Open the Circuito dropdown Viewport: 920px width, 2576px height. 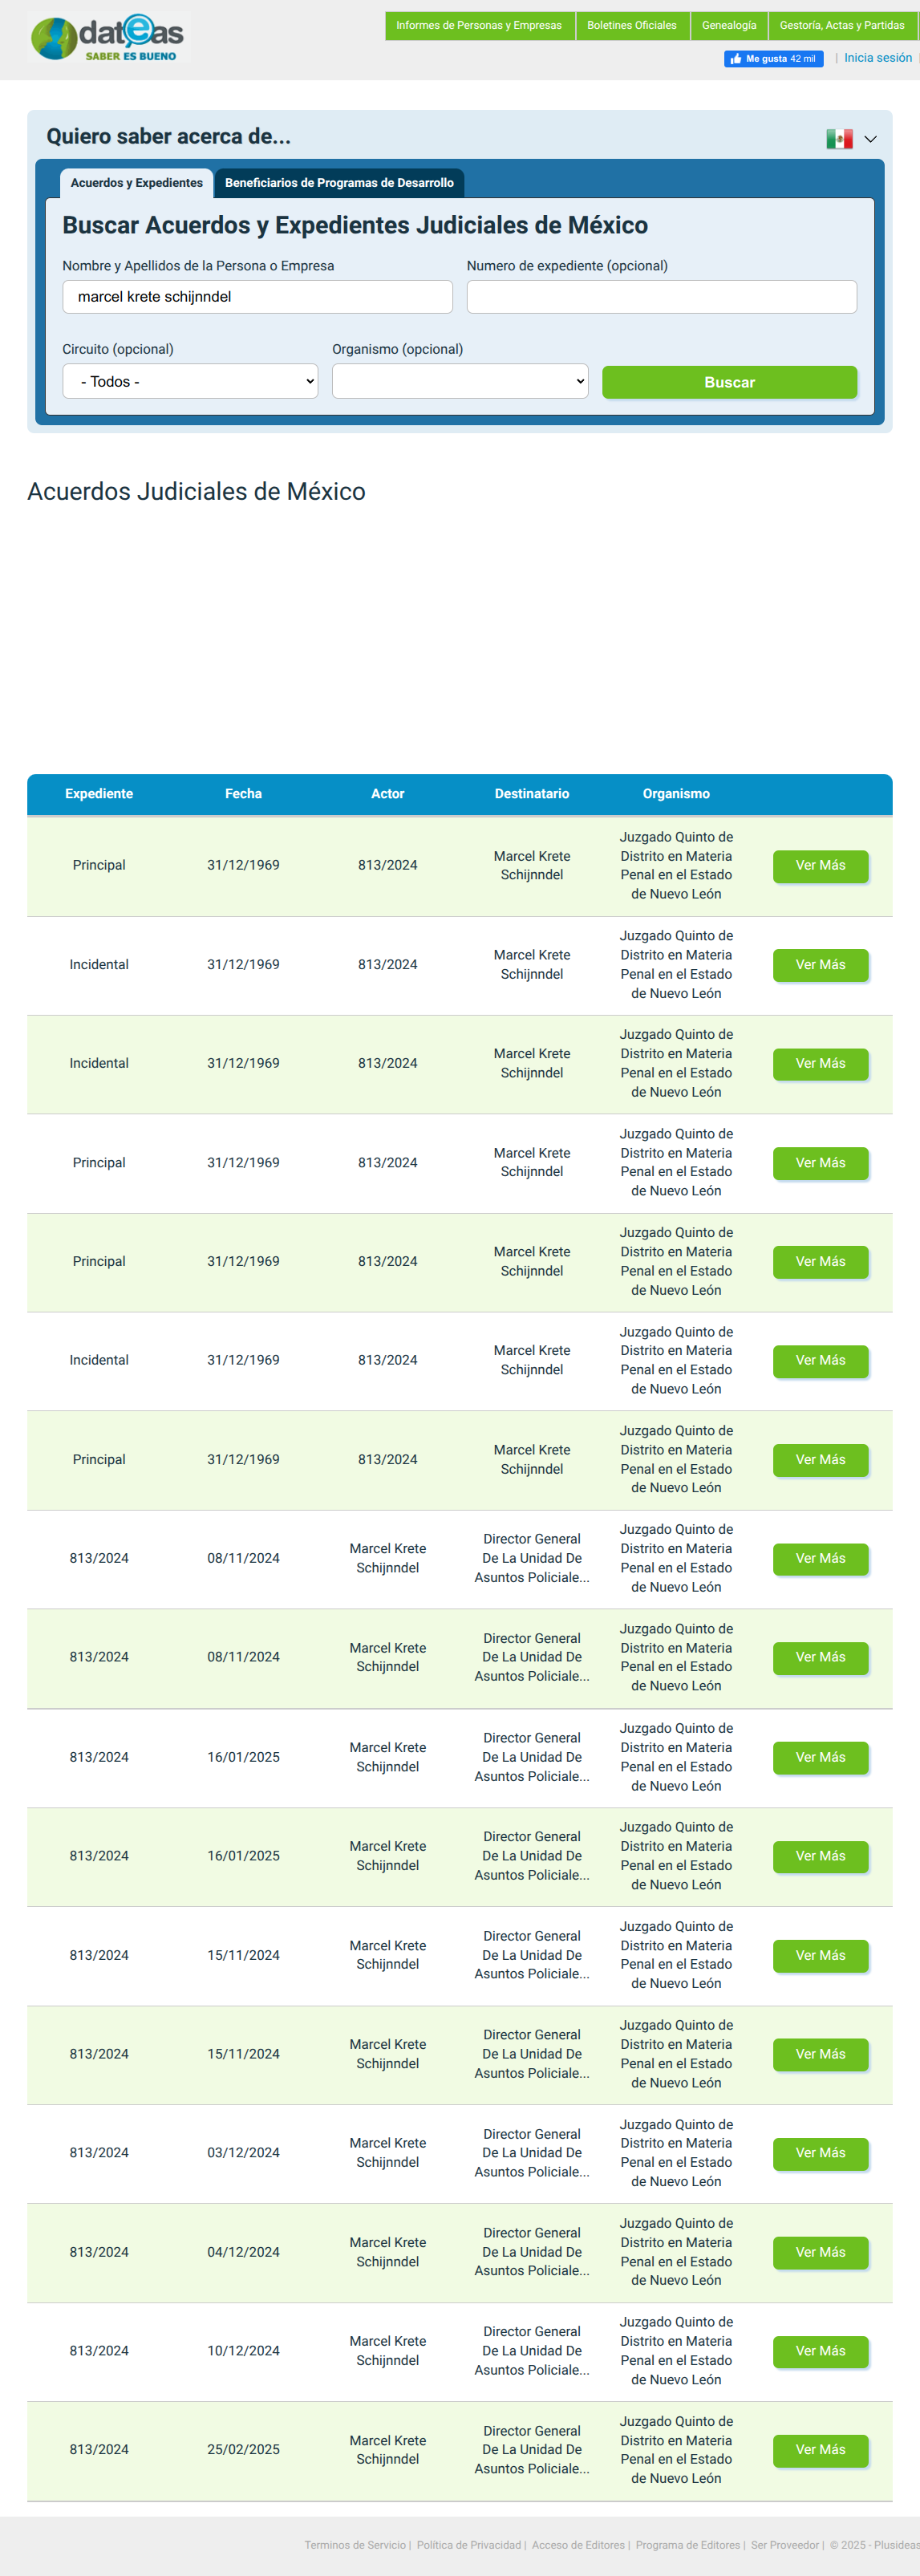pos(190,381)
